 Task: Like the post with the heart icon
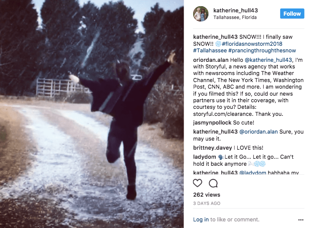coord(197,183)
